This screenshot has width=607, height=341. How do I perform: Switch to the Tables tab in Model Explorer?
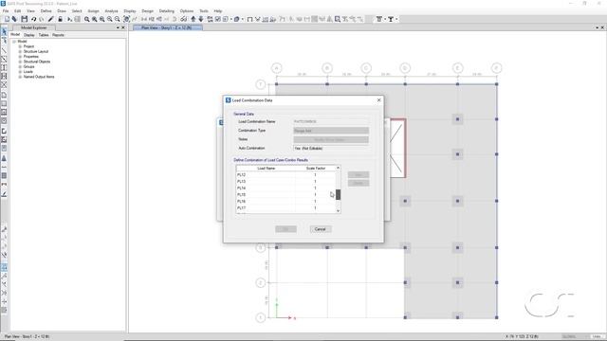tap(44, 35)
